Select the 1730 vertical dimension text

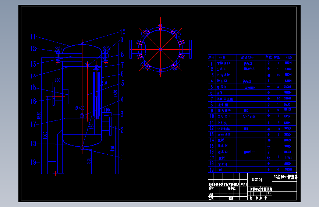[116, 94]
